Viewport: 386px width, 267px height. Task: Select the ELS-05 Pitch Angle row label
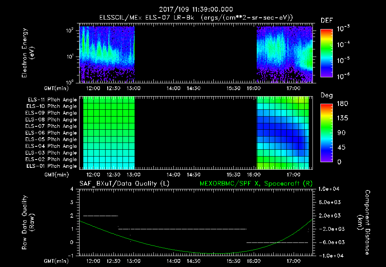click(x=51, y=140)
